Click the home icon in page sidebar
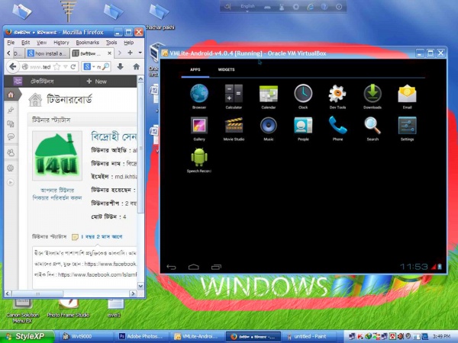 11,95
